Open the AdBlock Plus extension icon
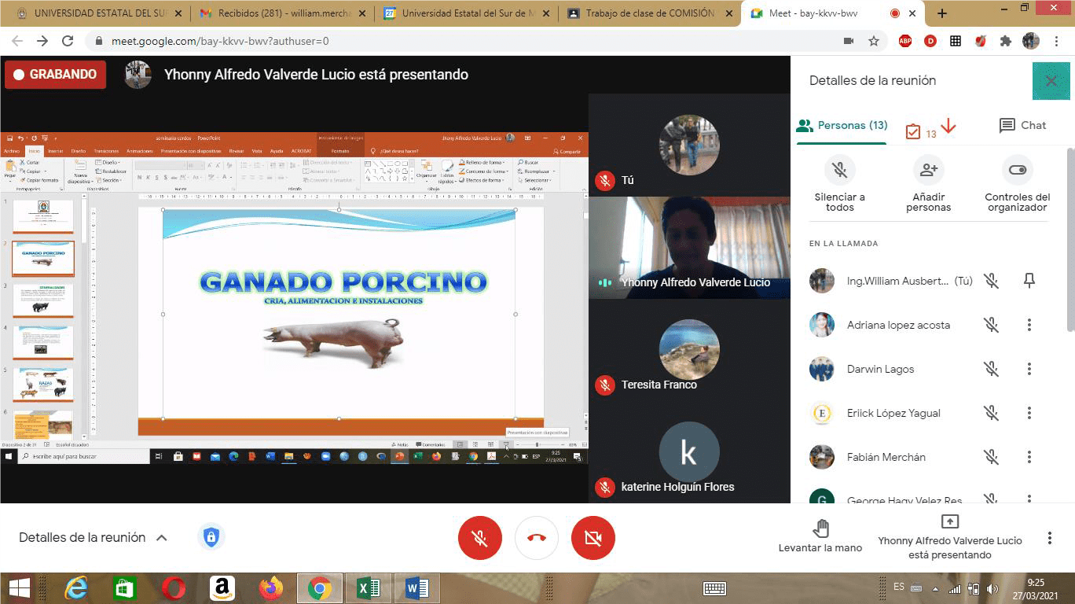Viewport: 1075px width, 604px height. click(x=905, y=41)
